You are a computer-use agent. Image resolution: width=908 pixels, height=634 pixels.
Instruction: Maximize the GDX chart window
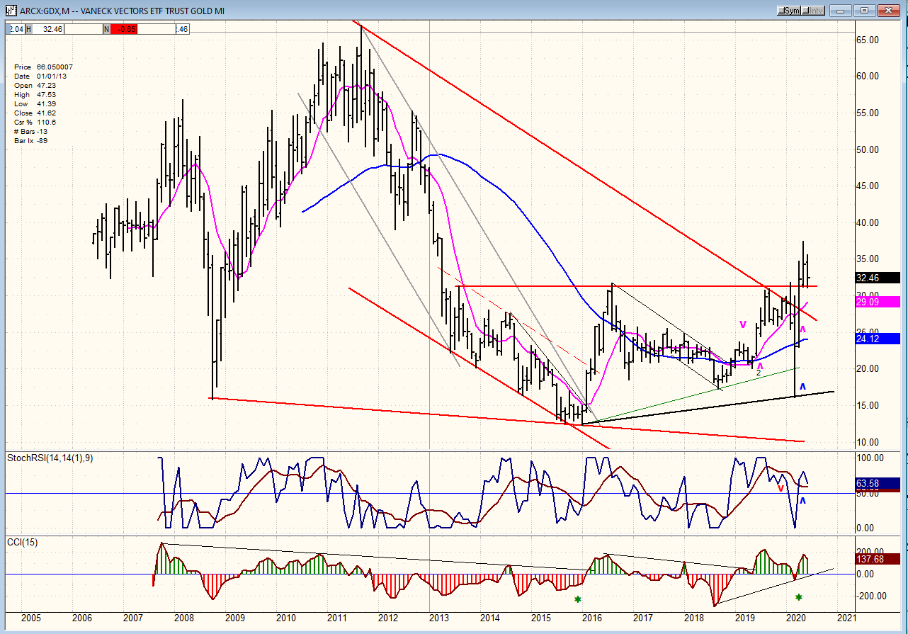865,11
